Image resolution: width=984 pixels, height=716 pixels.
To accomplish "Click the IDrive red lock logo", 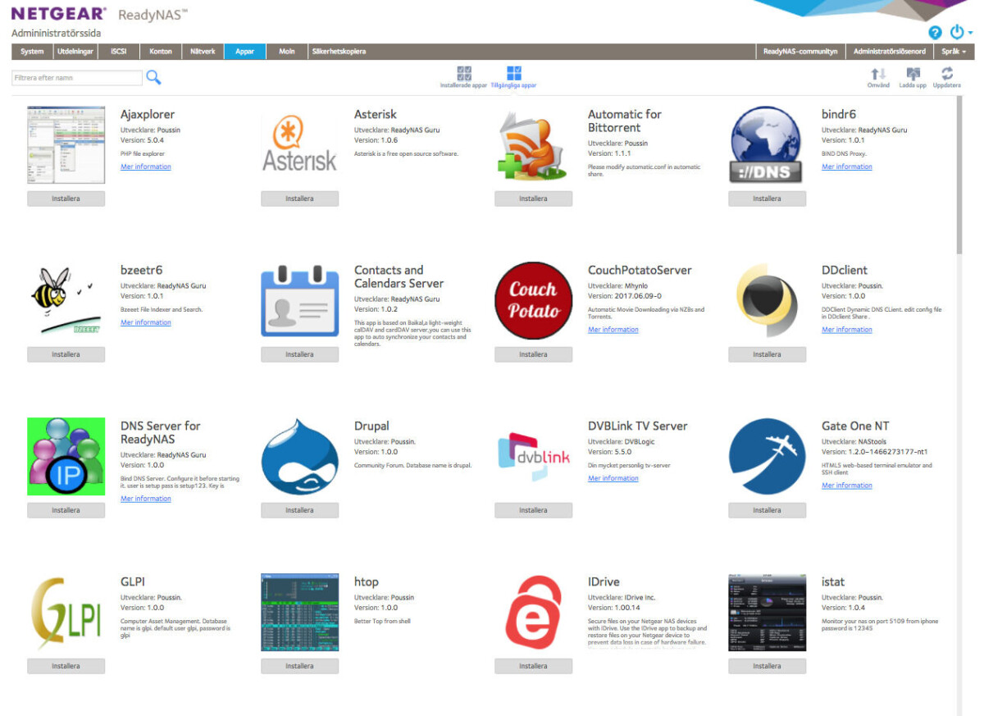I will pyautogui.click(x=533, y=613).
